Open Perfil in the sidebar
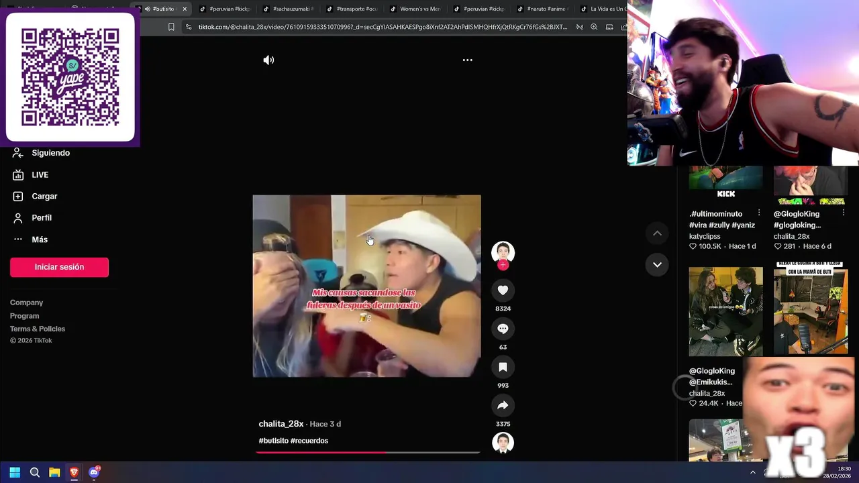The height and width of the screenshot is (483, 859). 32,218
